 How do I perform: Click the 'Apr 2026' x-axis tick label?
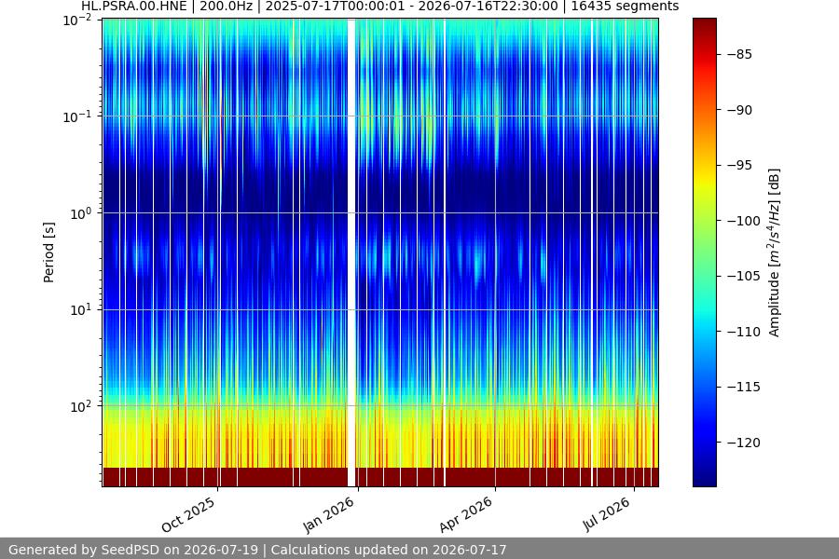pyautogui.click(x=465, y=514)
